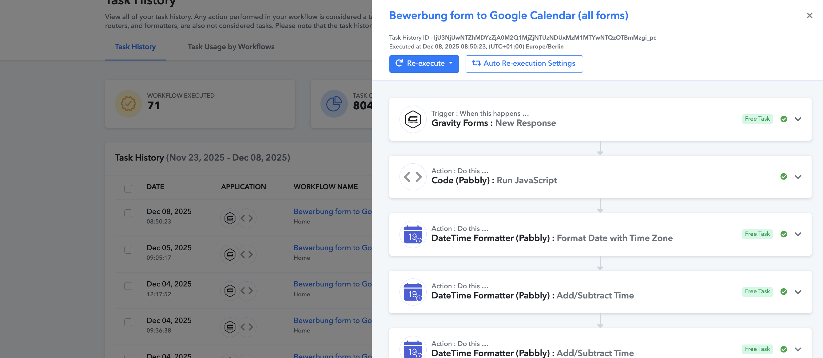Click the Workflow Executed badge icon

pos(129,104)
